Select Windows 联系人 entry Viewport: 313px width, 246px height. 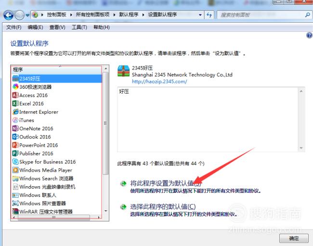click(57, 195)
